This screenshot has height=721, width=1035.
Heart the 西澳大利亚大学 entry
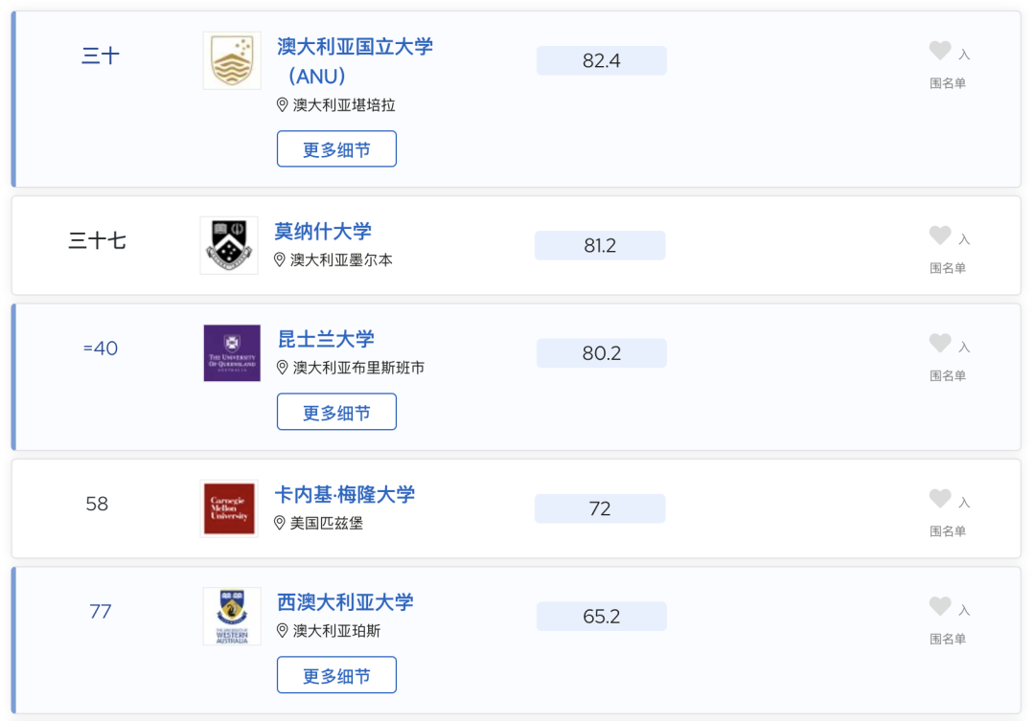click(939, 606)
